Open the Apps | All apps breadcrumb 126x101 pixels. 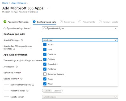pyautogui.click(x=19, y=3)
